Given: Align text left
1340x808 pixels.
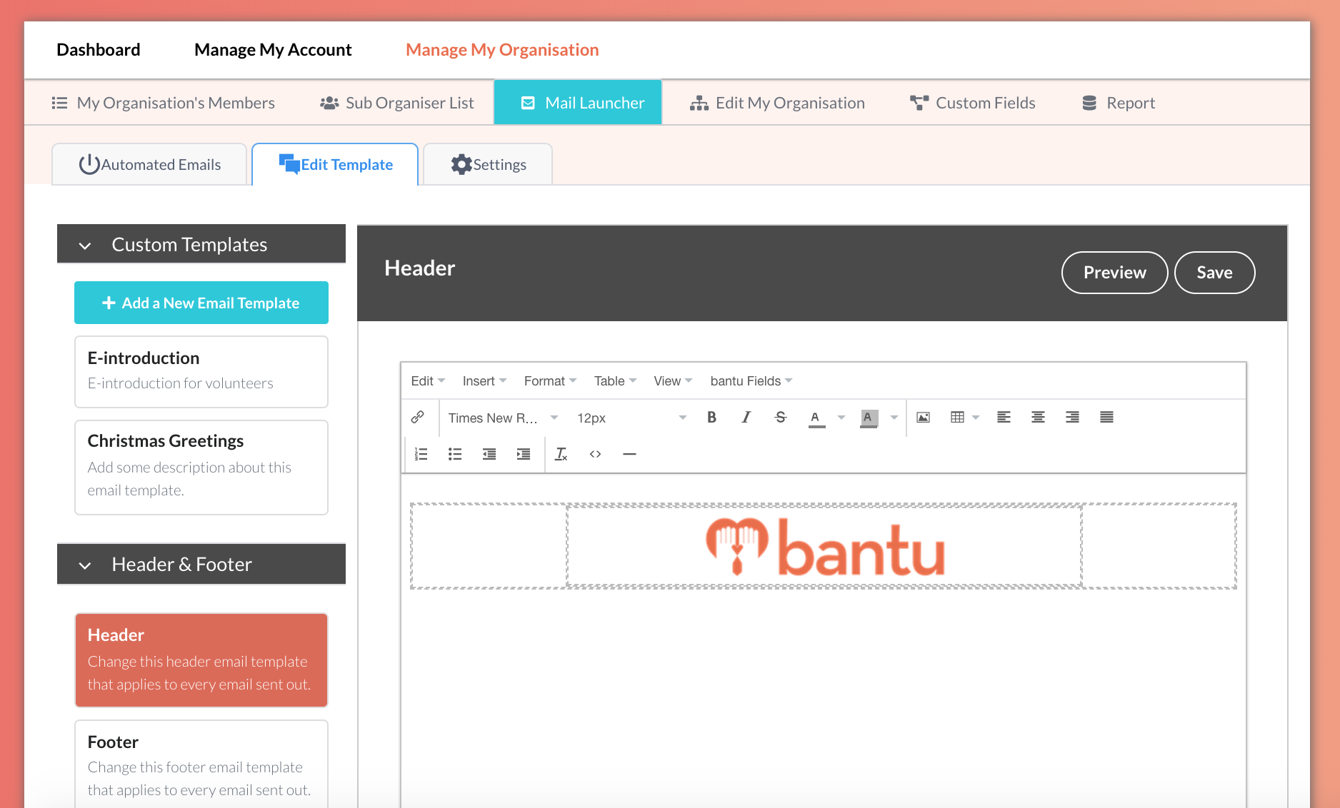Looking at the screenshot, I should pyautogui.click(x=1004, y=418).
